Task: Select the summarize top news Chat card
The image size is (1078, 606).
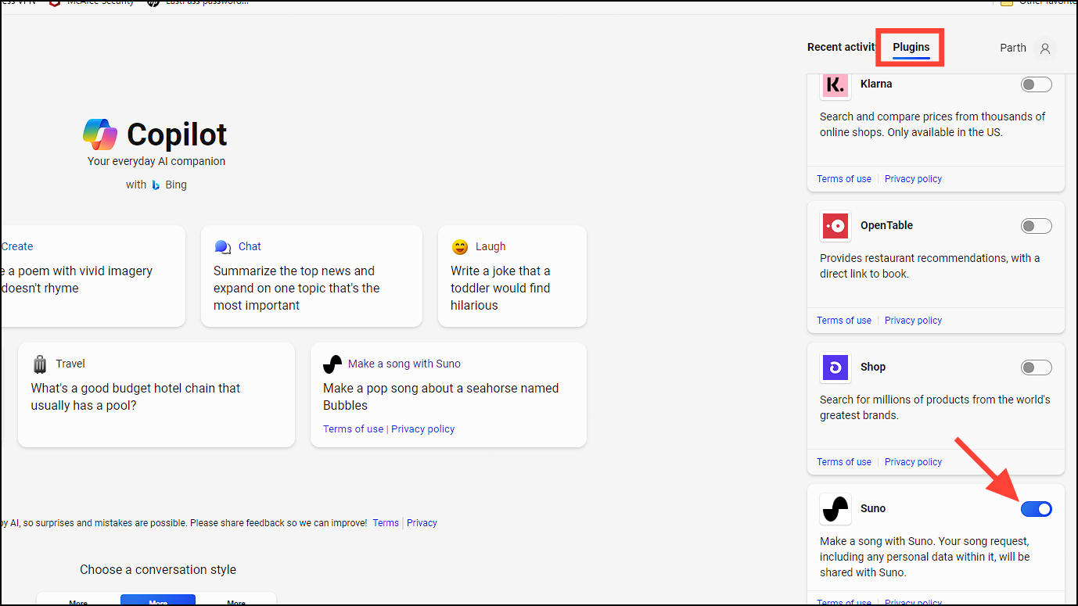Action: point(311,276)
